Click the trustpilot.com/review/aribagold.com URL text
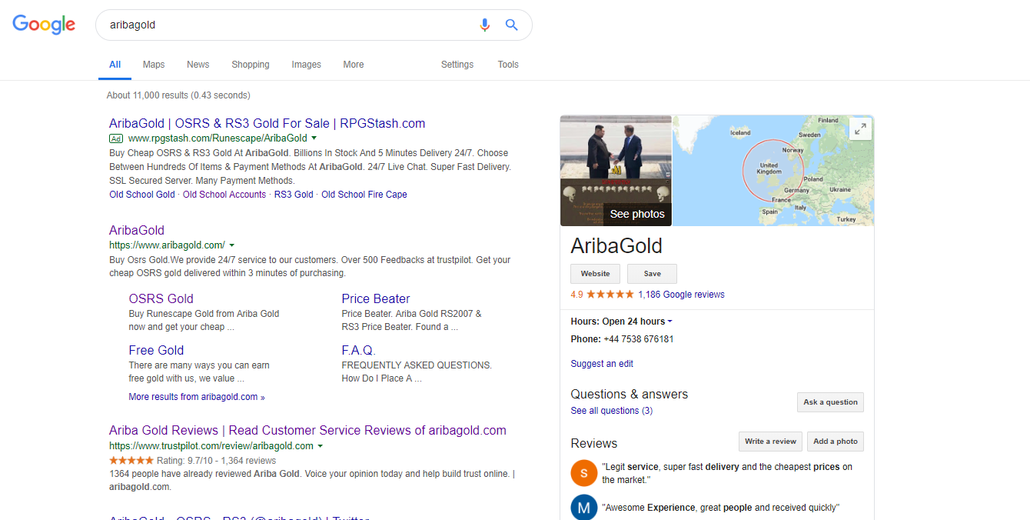This screenshot has height=520, width=1030. point(211,446)
